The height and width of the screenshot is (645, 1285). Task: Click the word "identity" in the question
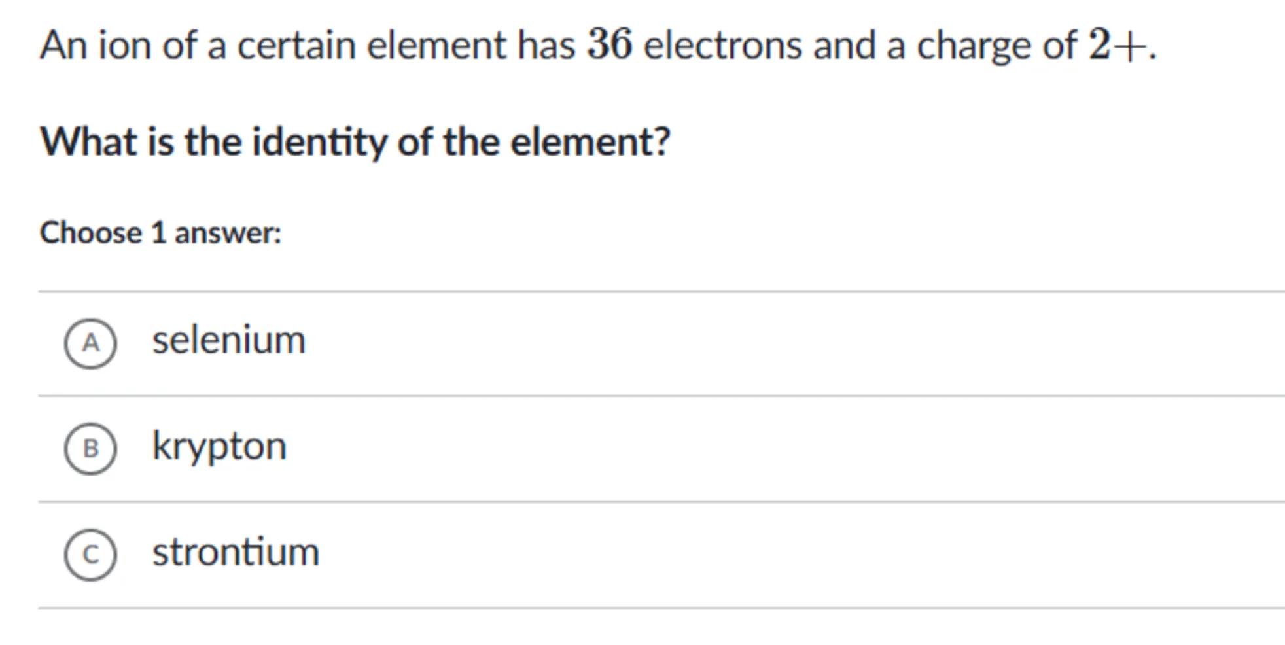[319, 143]
